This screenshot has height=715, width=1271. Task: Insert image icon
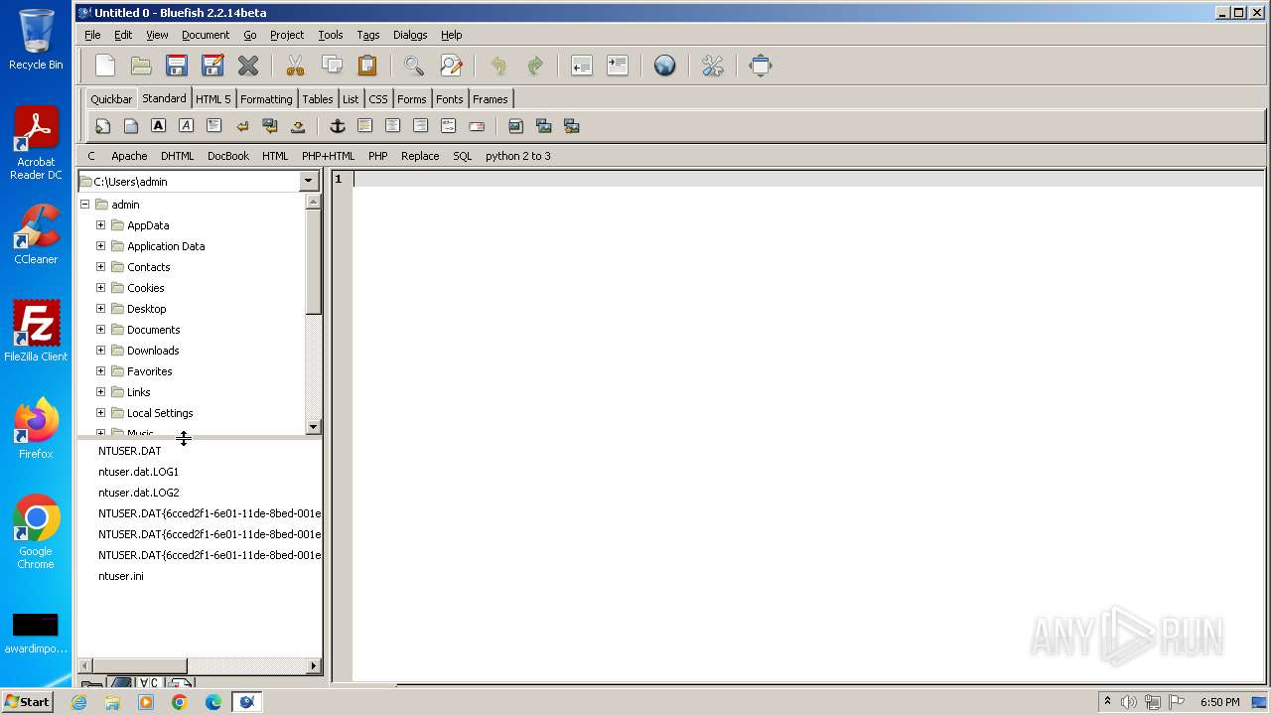pos(515,126)
